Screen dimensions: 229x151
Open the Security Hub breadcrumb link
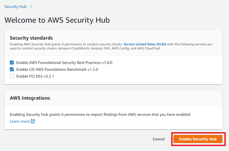coord(16,7)
